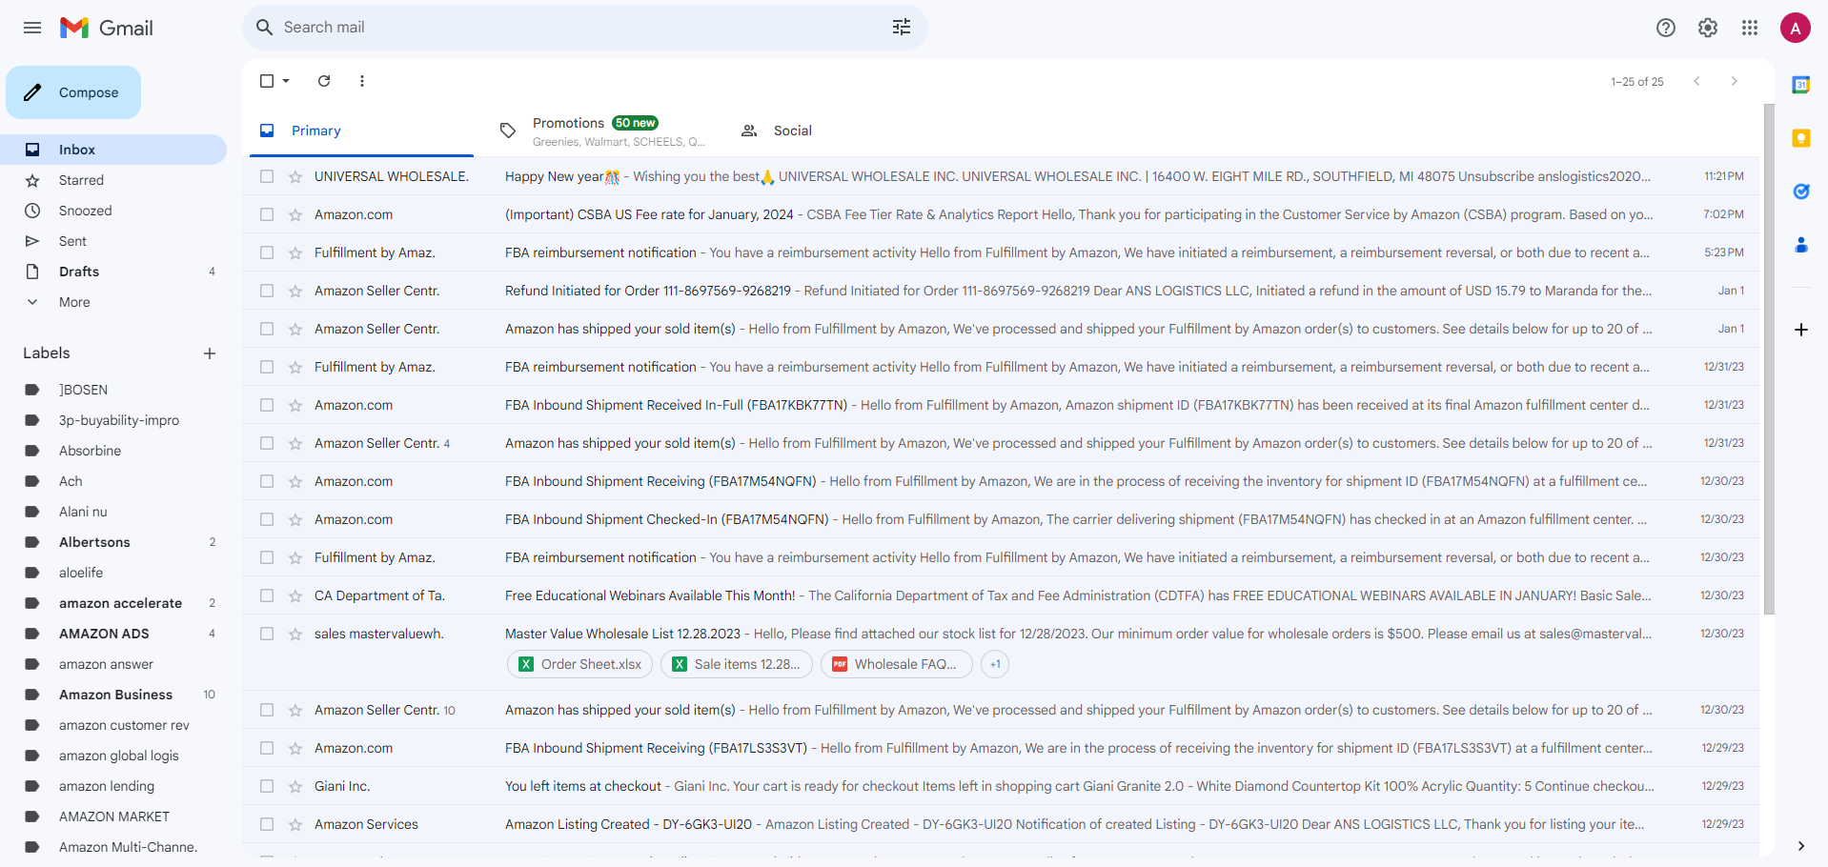1828x867 pixels.
Task: Open the Drafts folder
Action: point(113,272)
